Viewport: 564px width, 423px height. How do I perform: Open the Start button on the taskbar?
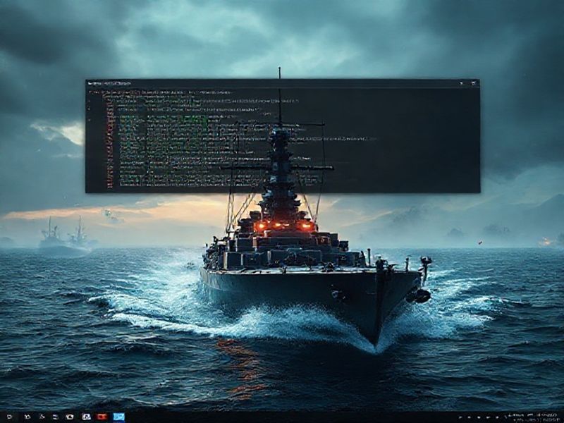(x=9, y=417)
